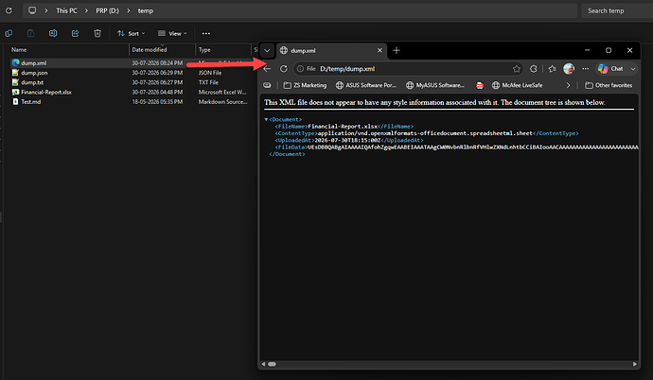Click the Search temp box
The height and width of the screenshot is (380, 653).
[617, 10]
